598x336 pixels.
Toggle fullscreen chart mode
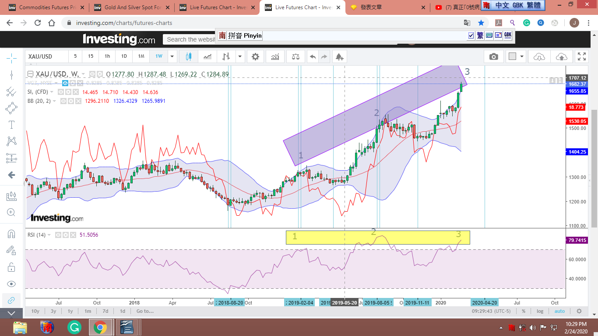pos(581,56)
